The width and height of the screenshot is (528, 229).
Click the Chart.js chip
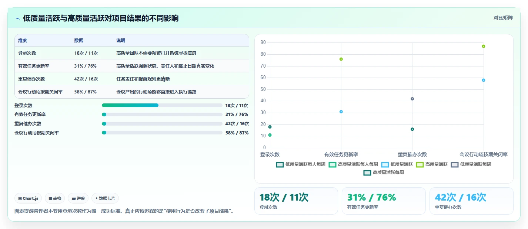pos(28,198)
